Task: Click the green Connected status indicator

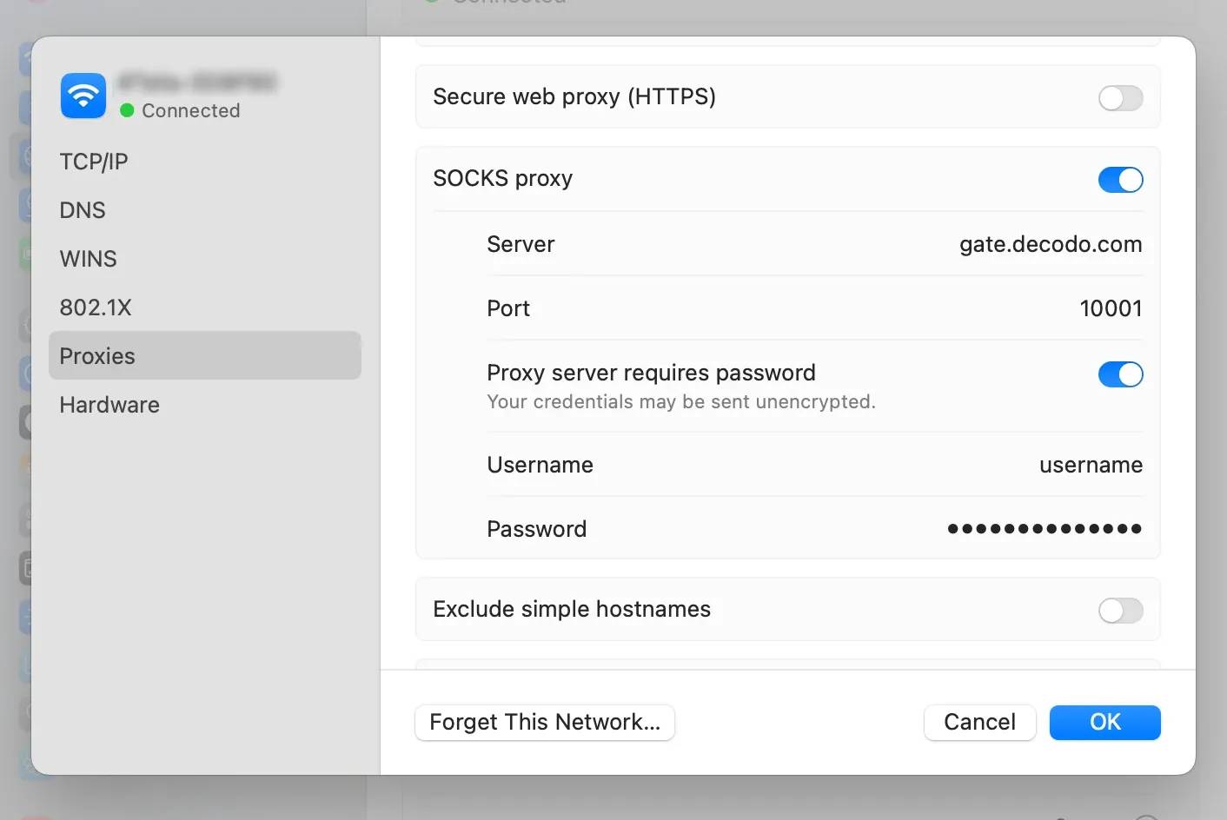Action: (x=127, y=110)
